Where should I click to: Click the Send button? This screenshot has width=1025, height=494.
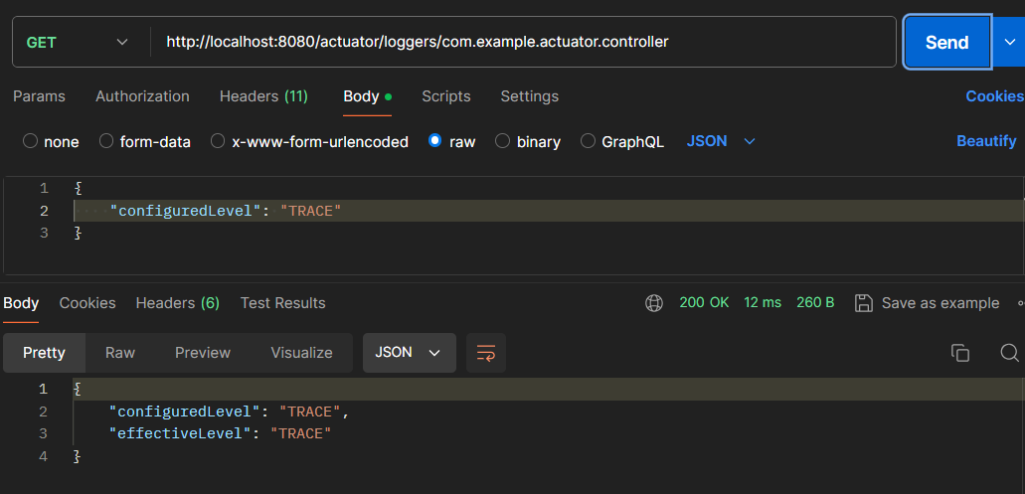point(947,43)
